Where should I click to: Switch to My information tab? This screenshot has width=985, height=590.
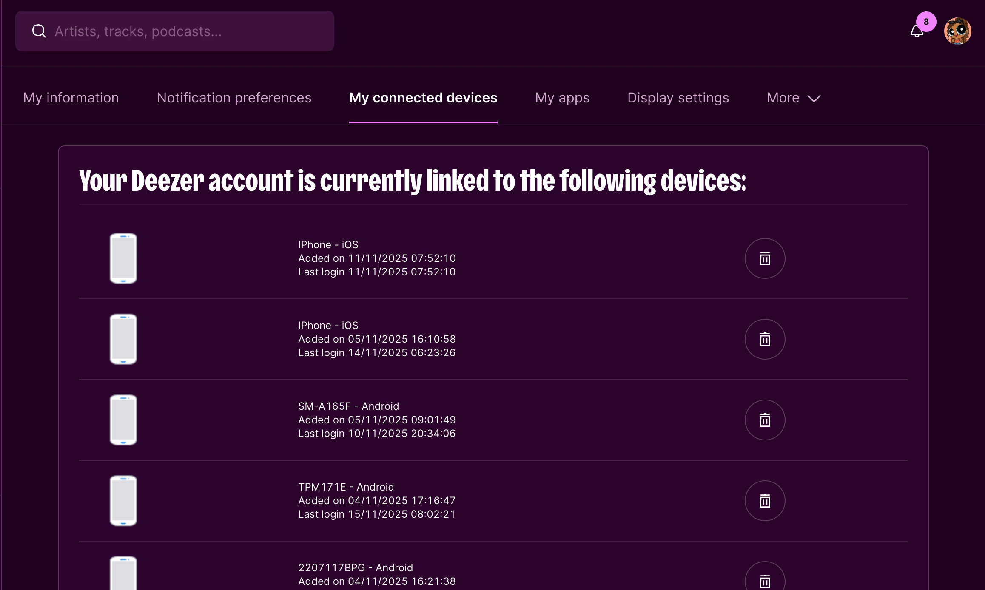pyautogui.click(x=71, y=98)
